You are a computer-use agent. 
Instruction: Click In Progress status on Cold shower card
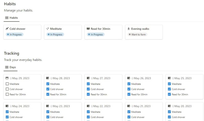[x=15, y=35]
